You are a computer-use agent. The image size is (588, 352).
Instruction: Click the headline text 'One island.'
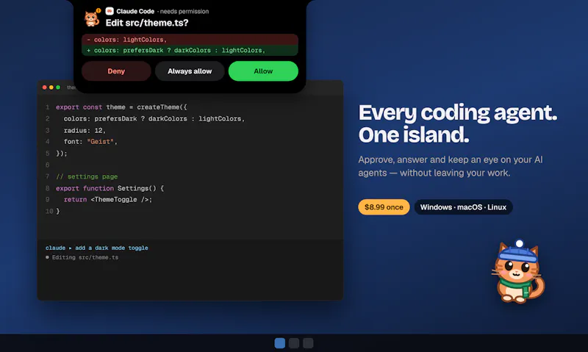pyautogui.click(x=414, y=135)
